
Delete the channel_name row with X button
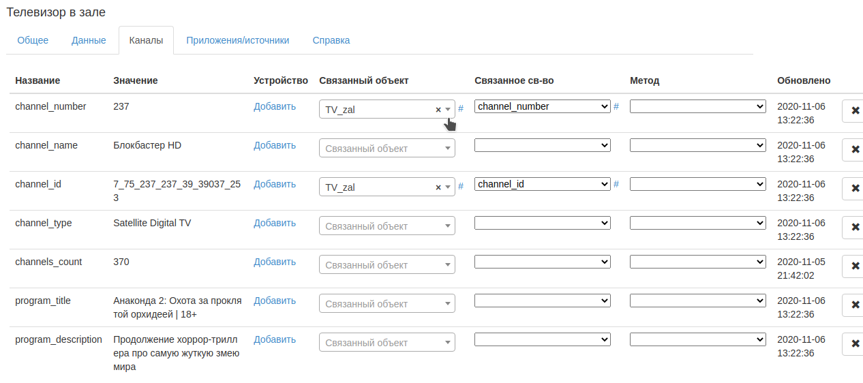point(855,150)
